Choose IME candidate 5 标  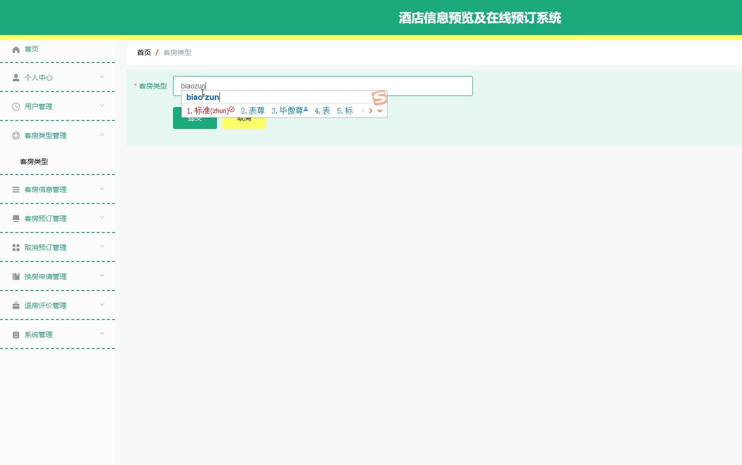pyautogui.click(x=344, y=110)
